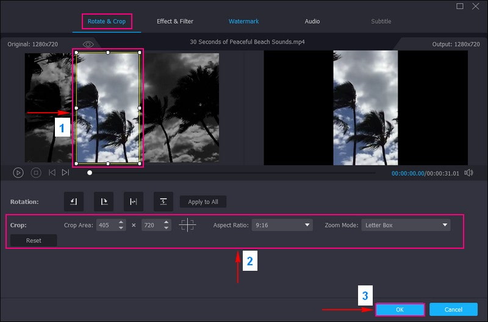
Task: Open the Aspect Ratio dropdown
Action: coord(283,225)
